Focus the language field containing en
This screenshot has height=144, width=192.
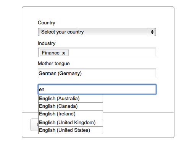tap(97, 89)
